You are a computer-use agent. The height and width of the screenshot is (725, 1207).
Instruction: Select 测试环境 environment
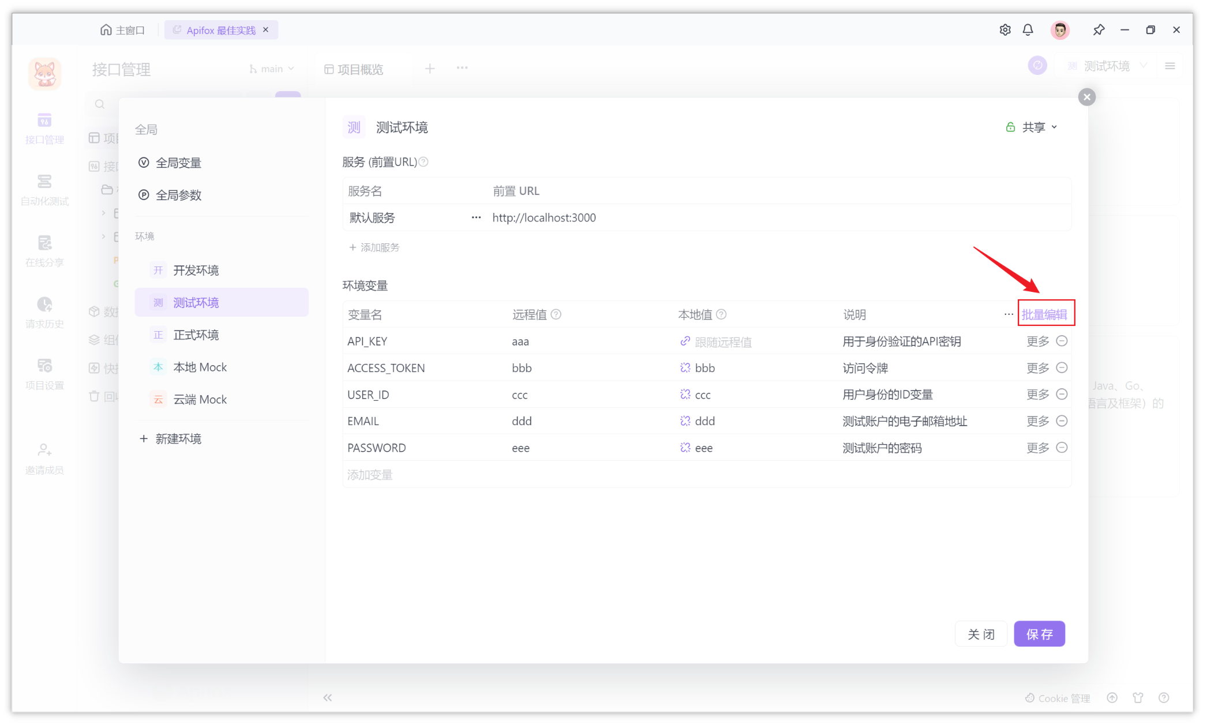point(222,303)
